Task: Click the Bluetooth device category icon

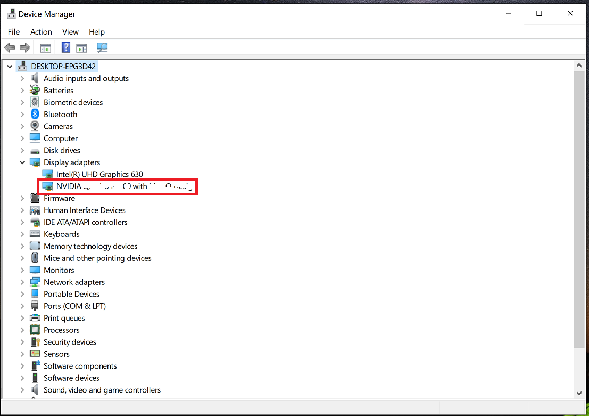Action: point(35,115)
